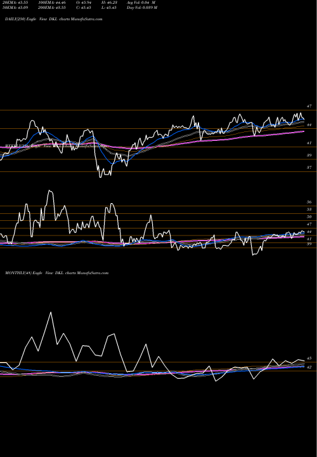
Task: Click the Avg Vol readout
Action: [x=141, y=3]
